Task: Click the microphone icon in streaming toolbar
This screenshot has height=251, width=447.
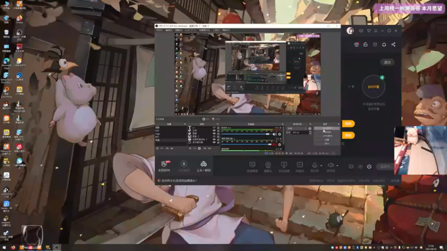Action: coord(315,165)
